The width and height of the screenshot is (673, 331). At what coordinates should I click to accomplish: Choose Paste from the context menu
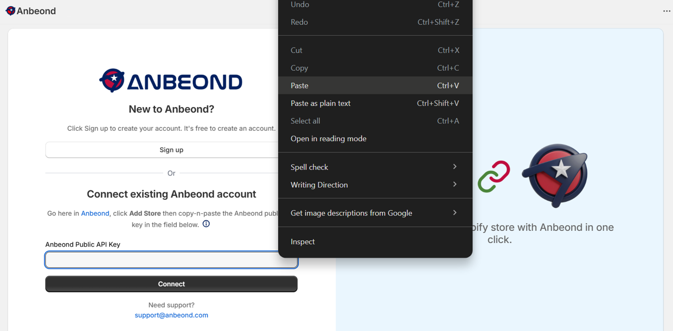300,85
